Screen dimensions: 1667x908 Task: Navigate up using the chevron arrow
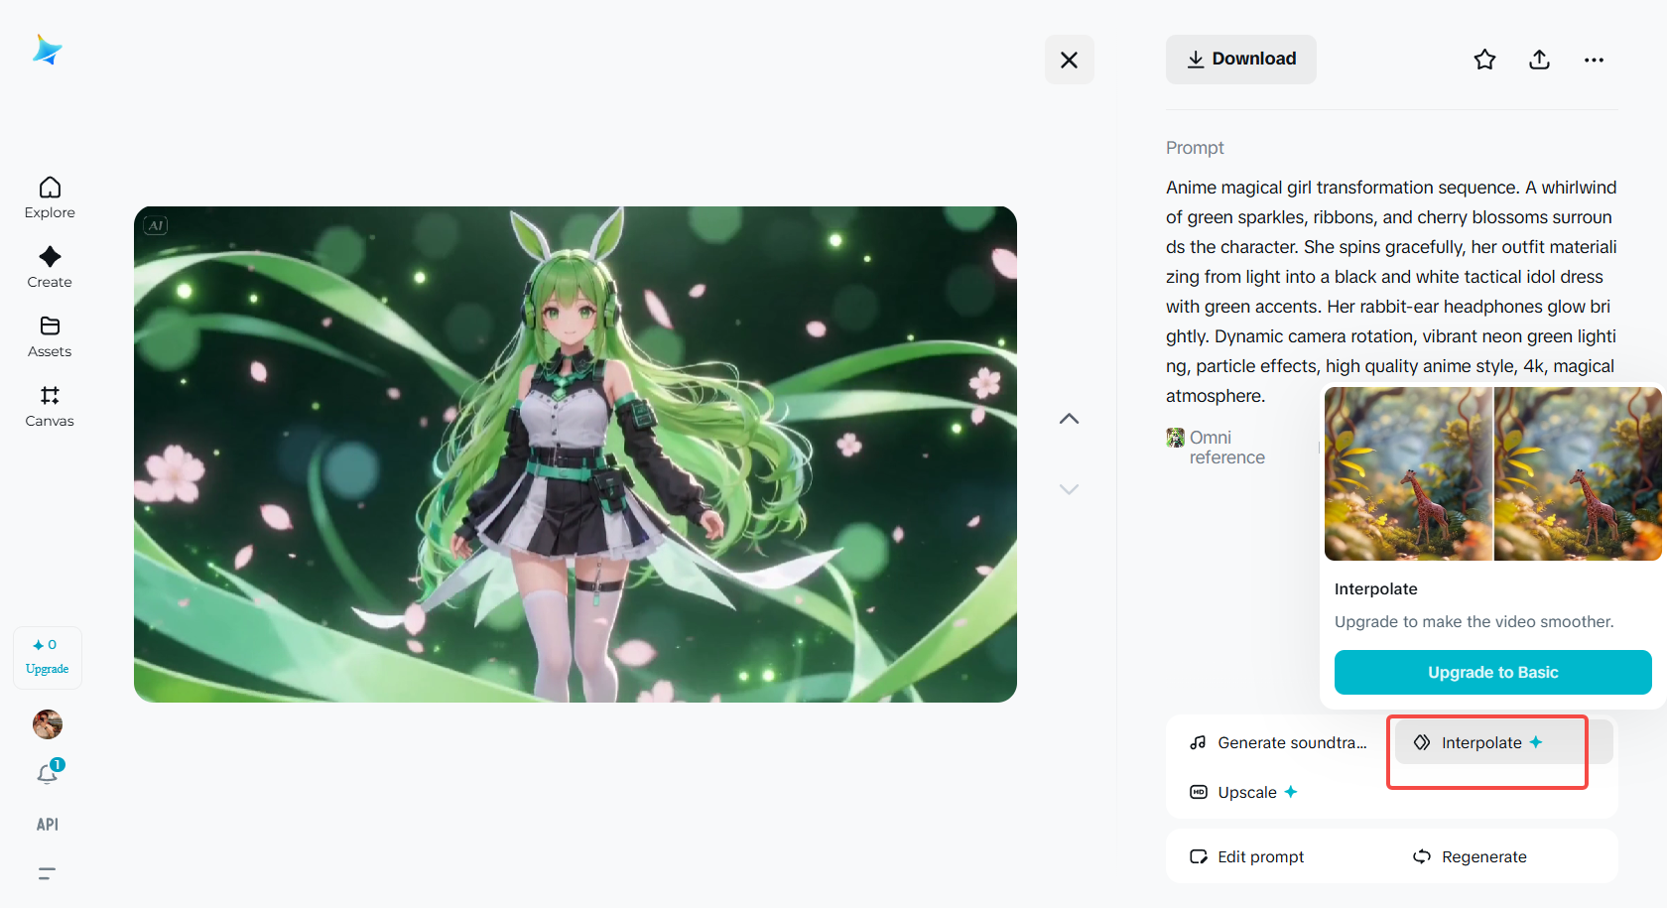tap(1069, 418)
